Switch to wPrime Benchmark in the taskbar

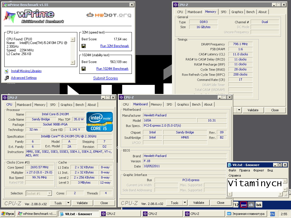coord(37,214)
